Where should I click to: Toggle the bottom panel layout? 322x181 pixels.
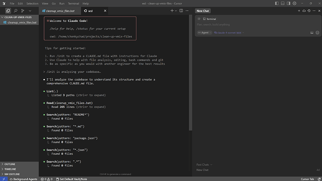[283, 3]
